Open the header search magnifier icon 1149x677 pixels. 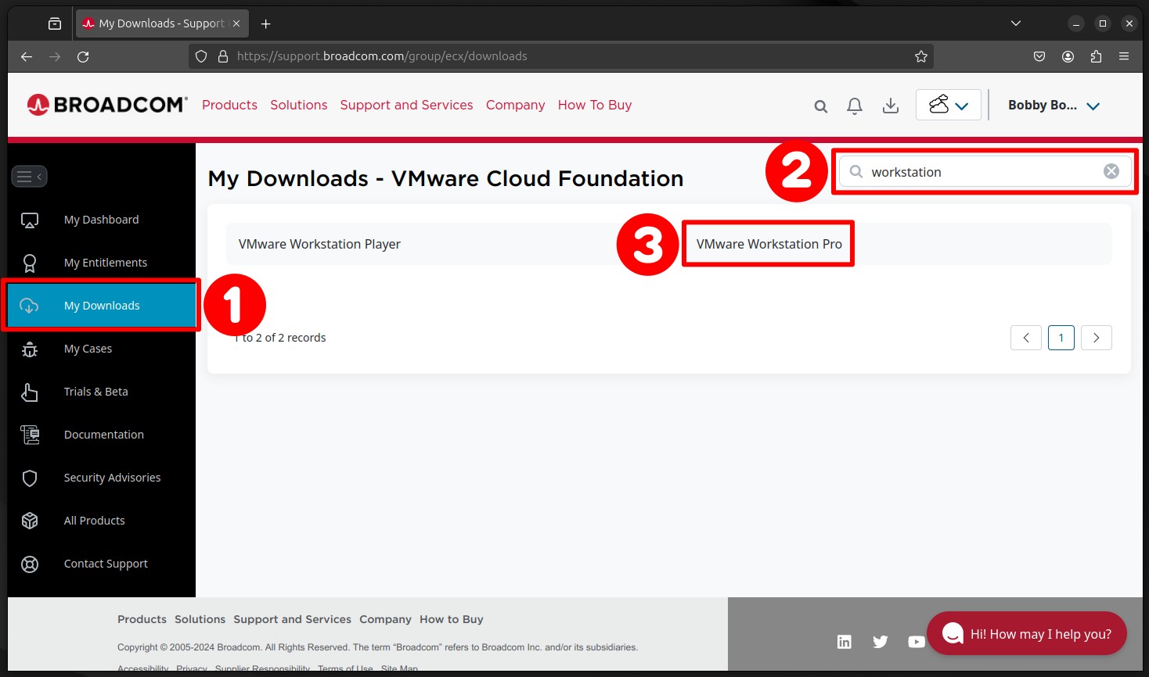pyautogui.click(x=820, y=106)
